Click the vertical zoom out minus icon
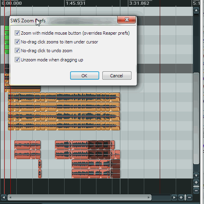Viewport: 204px width, 204px height. coord(196,191)
